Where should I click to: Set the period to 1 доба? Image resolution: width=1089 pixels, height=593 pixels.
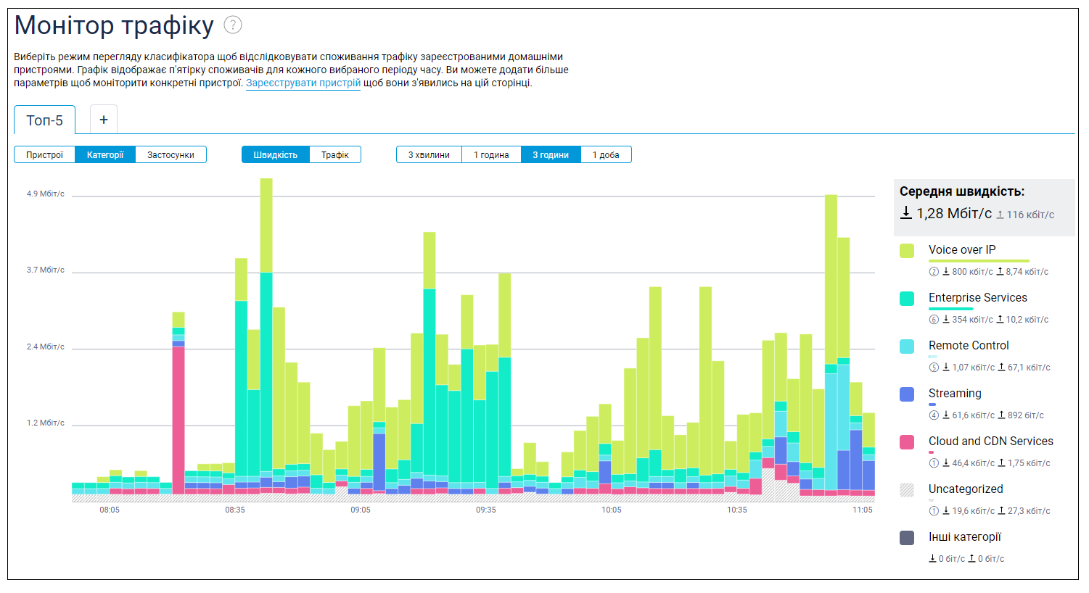[606, 154]
